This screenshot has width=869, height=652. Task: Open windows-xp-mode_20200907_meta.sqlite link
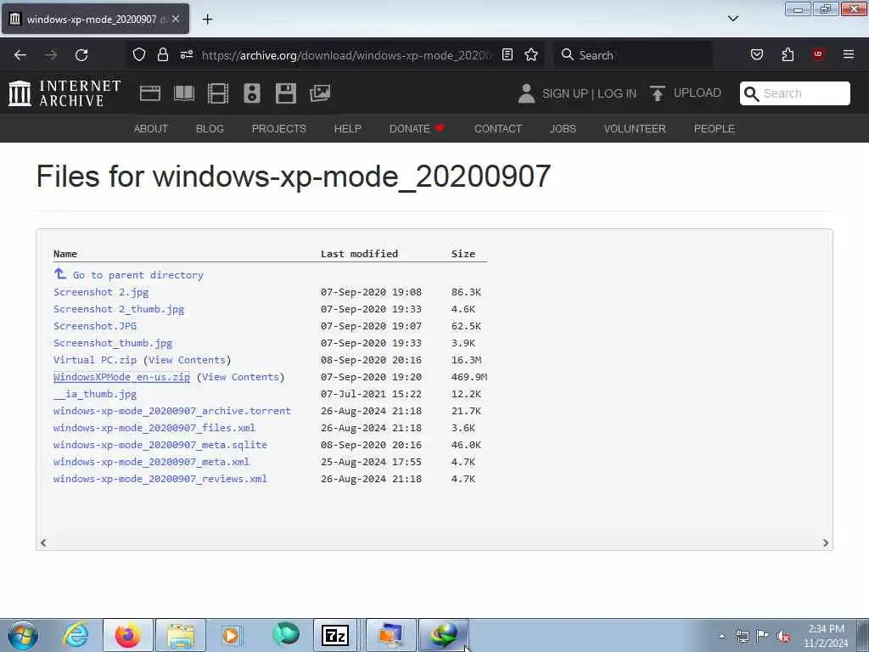160,445
